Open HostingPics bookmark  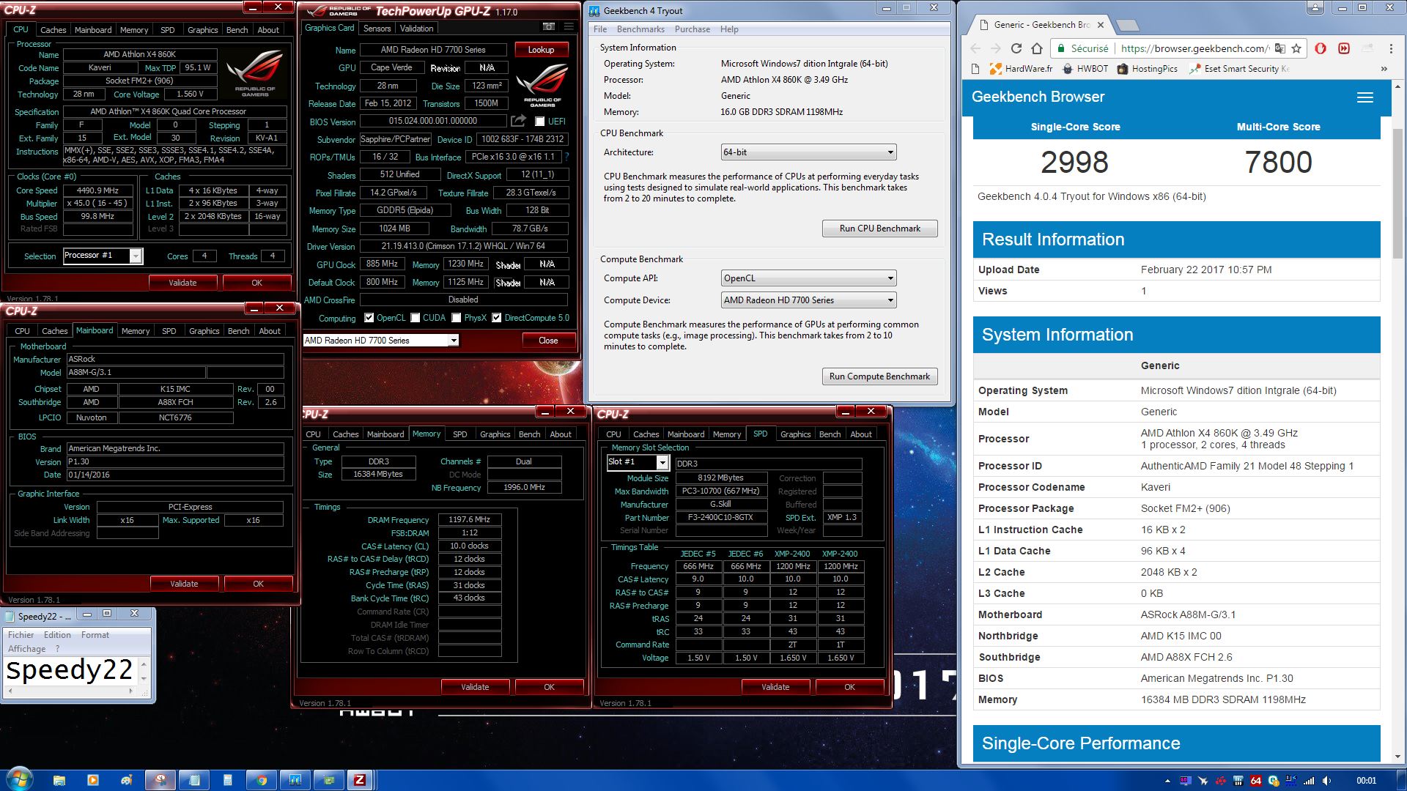tap(1147, 69)
